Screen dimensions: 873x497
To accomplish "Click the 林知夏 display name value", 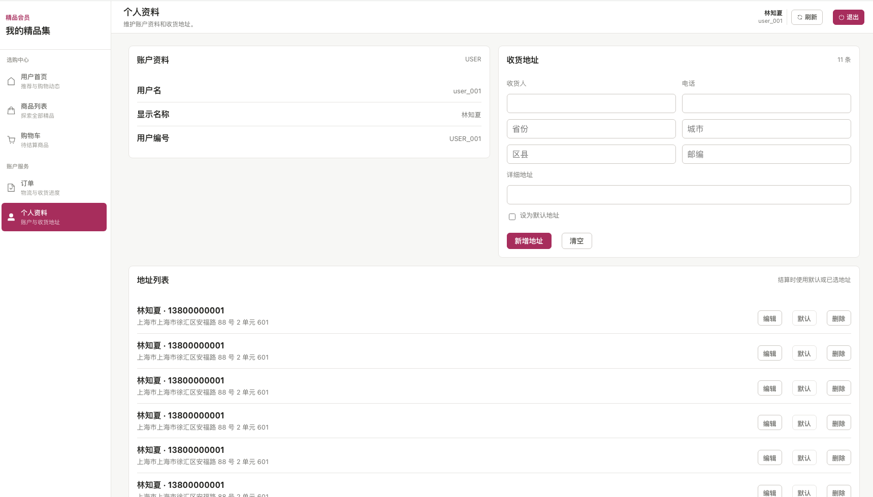I will pyautogui.click(x=471, y=115).
